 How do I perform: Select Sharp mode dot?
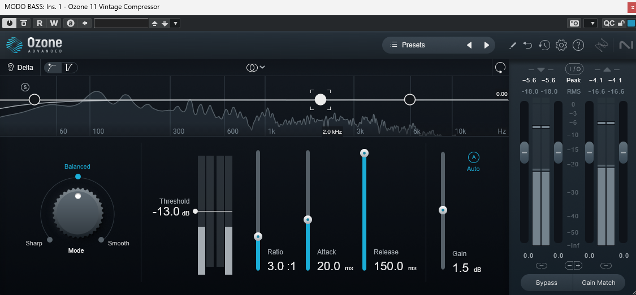[50, 240]
